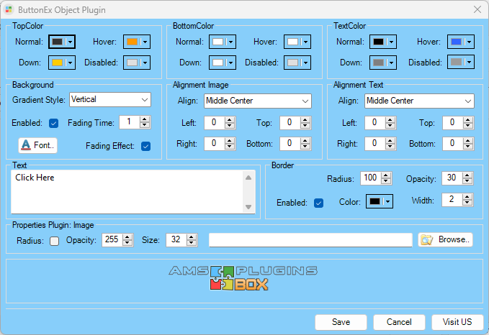Click the Save button
The width and height of the screenshot is (489, 335).
(341, 322)
